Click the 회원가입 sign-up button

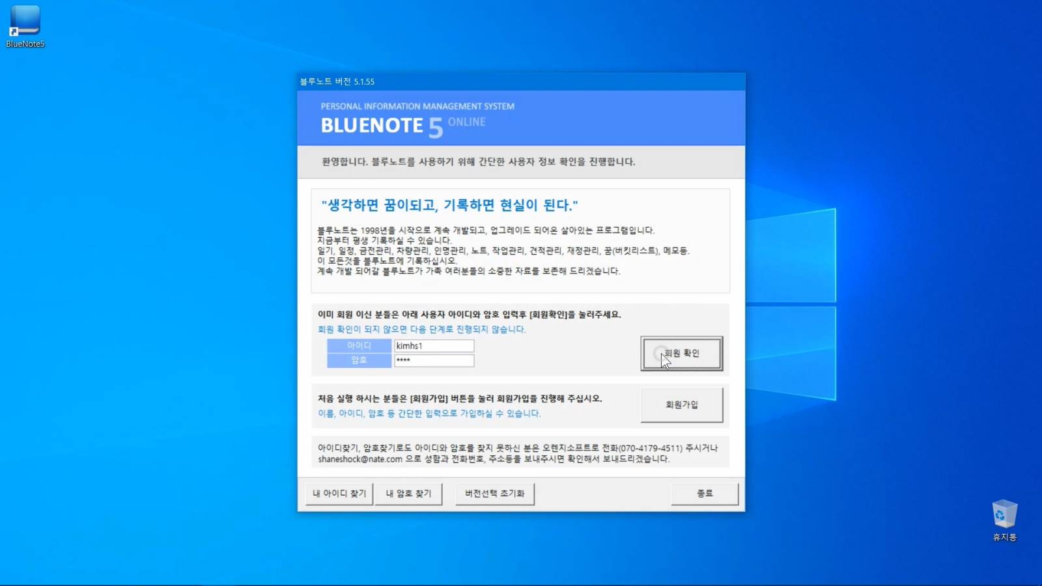681,405
